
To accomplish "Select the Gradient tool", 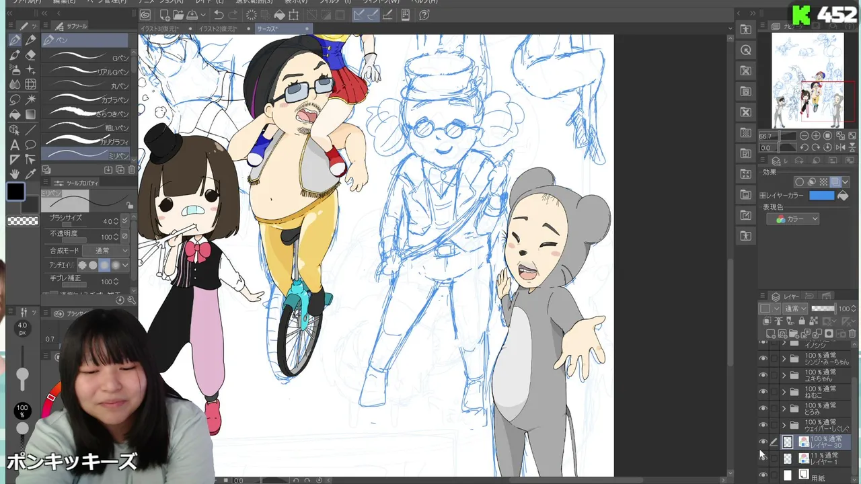I will pos(30,114).
